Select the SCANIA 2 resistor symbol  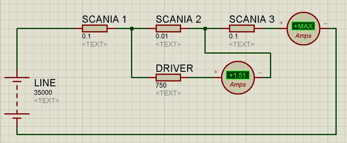point(168,28)
